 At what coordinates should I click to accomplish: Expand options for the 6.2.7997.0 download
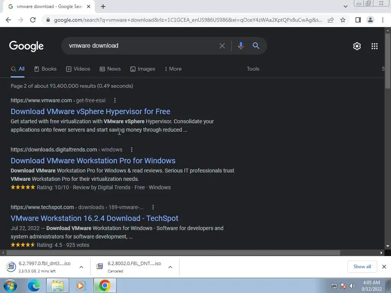tap(81, 267)
